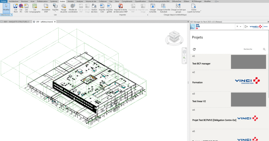Viewport: 269px width, 141px height.
Task: Click the ViewCube in the 3D view
Action: point(174,36)
